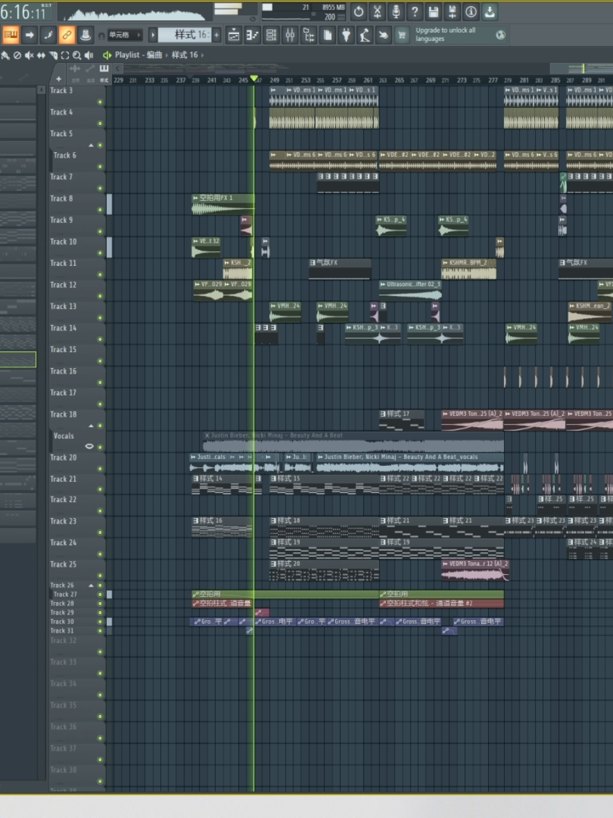Click the note/clips grouping icon
Screen dimensions: 613x818
[48, 35]
